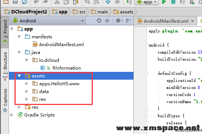The height and width of the screenshot is (134, 202).
Task: Close the AndroidManifest.xml tab
Action: [192, 21]
